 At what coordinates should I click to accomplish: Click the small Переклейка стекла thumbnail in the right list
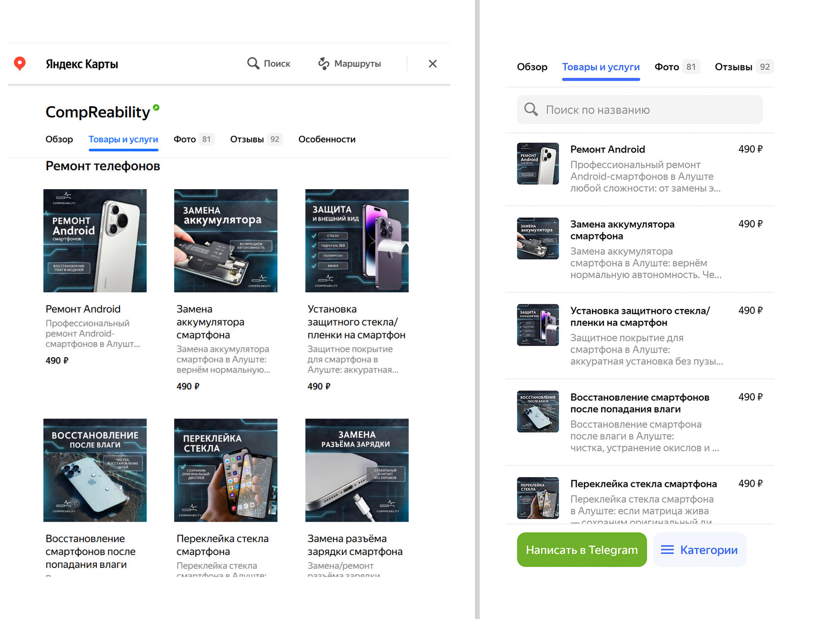click(x=538, y=498)
